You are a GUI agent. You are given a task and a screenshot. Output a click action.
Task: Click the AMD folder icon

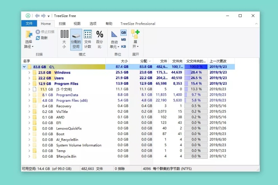(x=35, y=117)
